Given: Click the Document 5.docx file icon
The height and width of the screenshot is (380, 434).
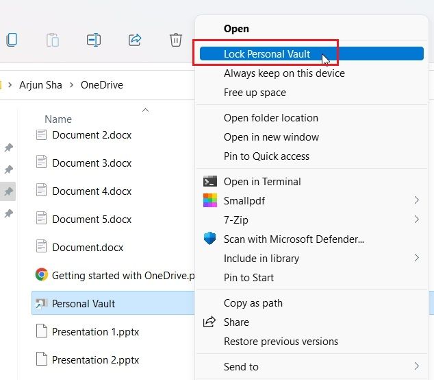Looking at the screenshot, I should point(41,217).
